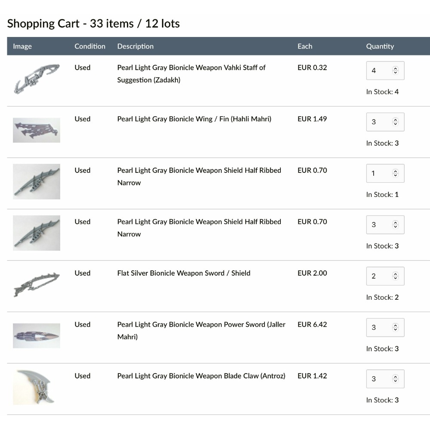Screen dimensions: 430x430
Task: Click the Quantity column header
Action: coord(380,46)
